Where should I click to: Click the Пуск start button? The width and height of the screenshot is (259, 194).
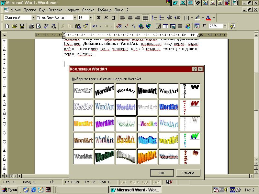[10, 190]
